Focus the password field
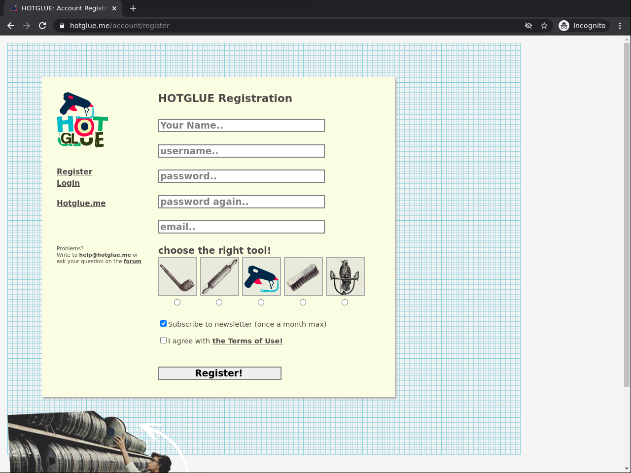The image size is (631, 473). tap(242, 176)
